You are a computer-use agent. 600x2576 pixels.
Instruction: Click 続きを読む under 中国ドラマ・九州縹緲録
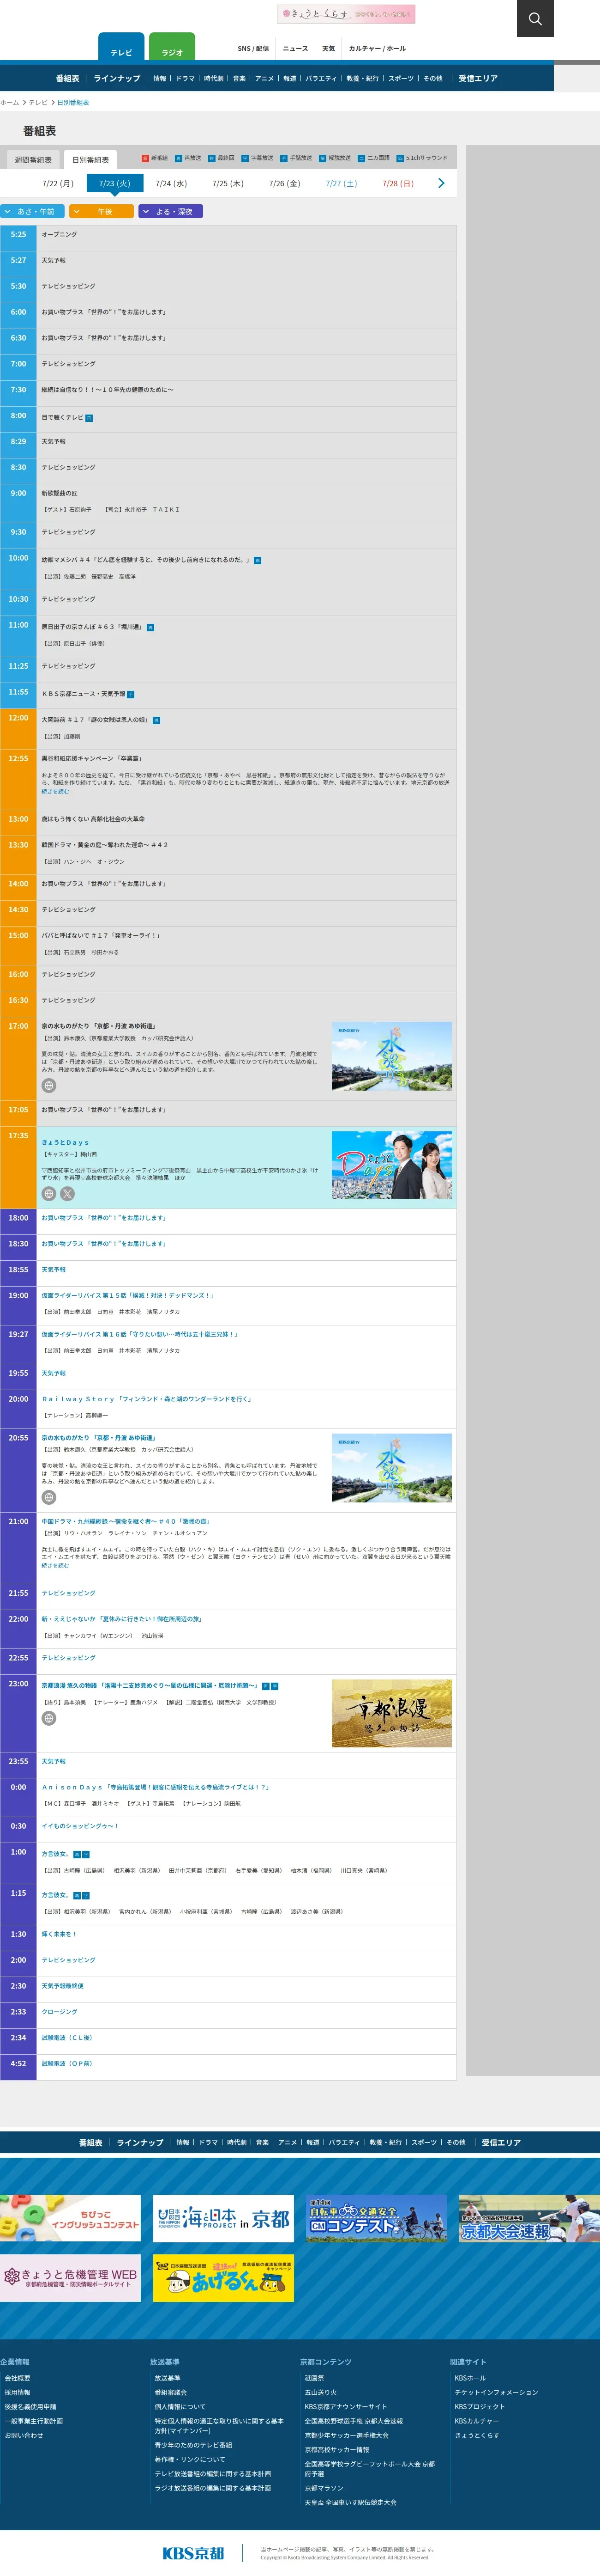point(55,1565)
